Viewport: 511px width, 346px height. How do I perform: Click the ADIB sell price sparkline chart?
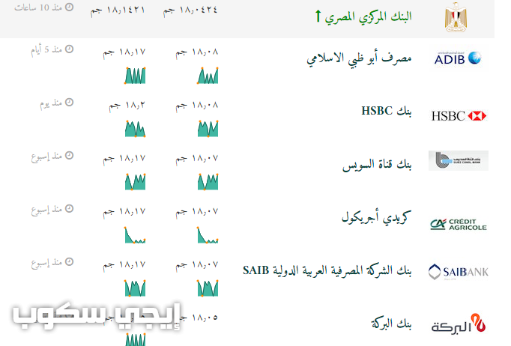[135, 76]
